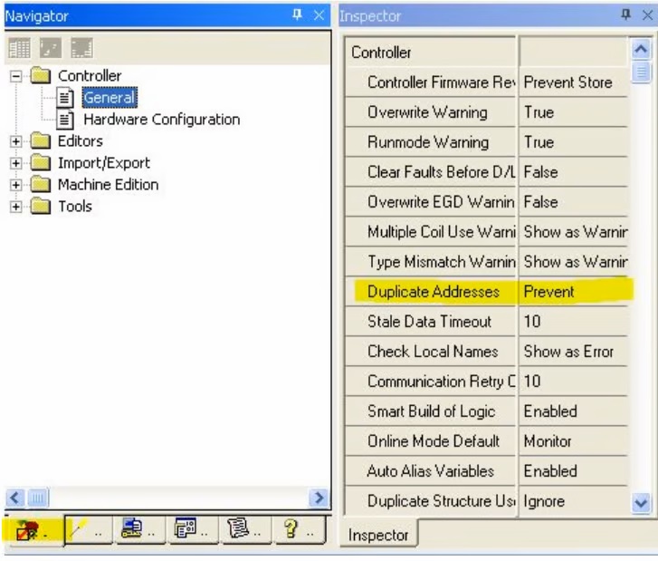This screenshot has width=658, height=561.
Task: Click the first grid icon in Navigator toolbar
Action: click(19, 48)
